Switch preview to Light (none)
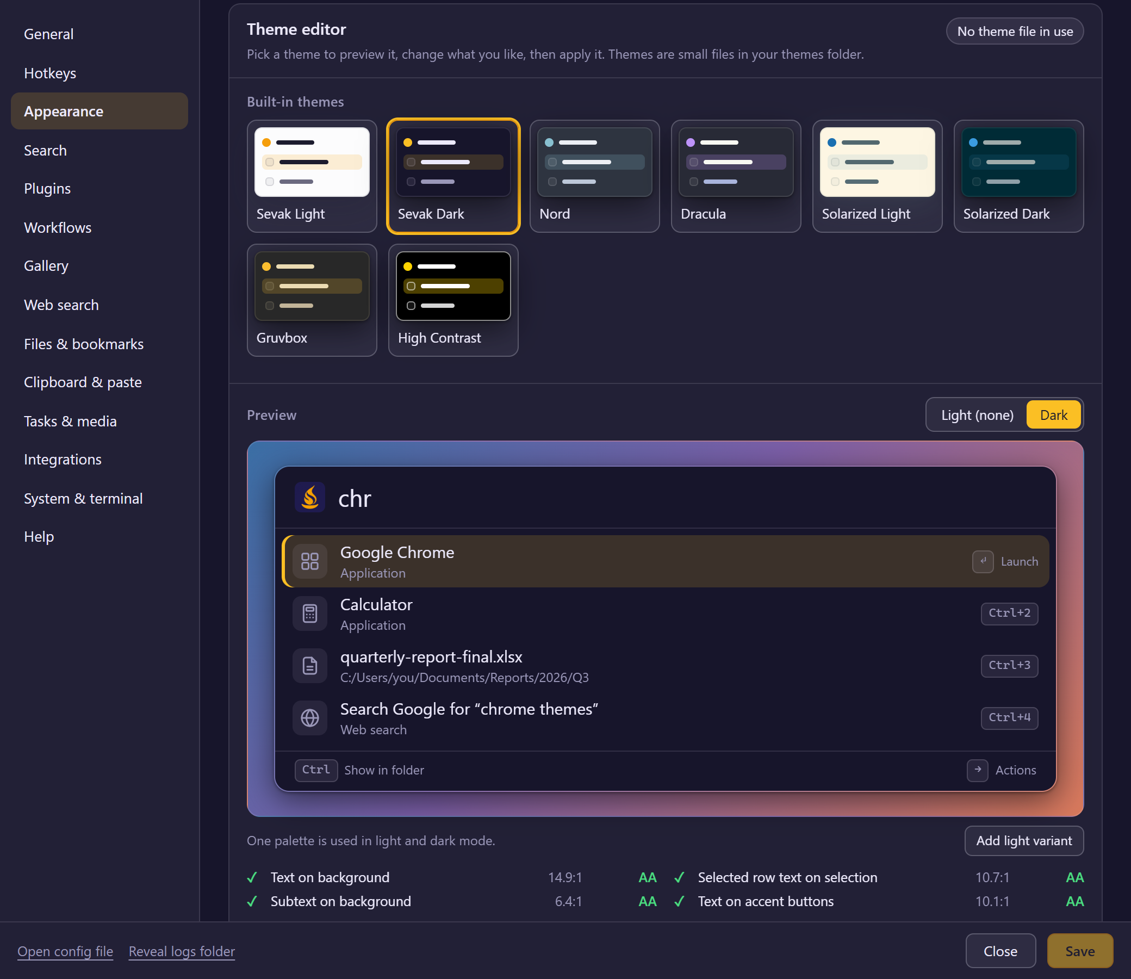 tap(977, 415)
